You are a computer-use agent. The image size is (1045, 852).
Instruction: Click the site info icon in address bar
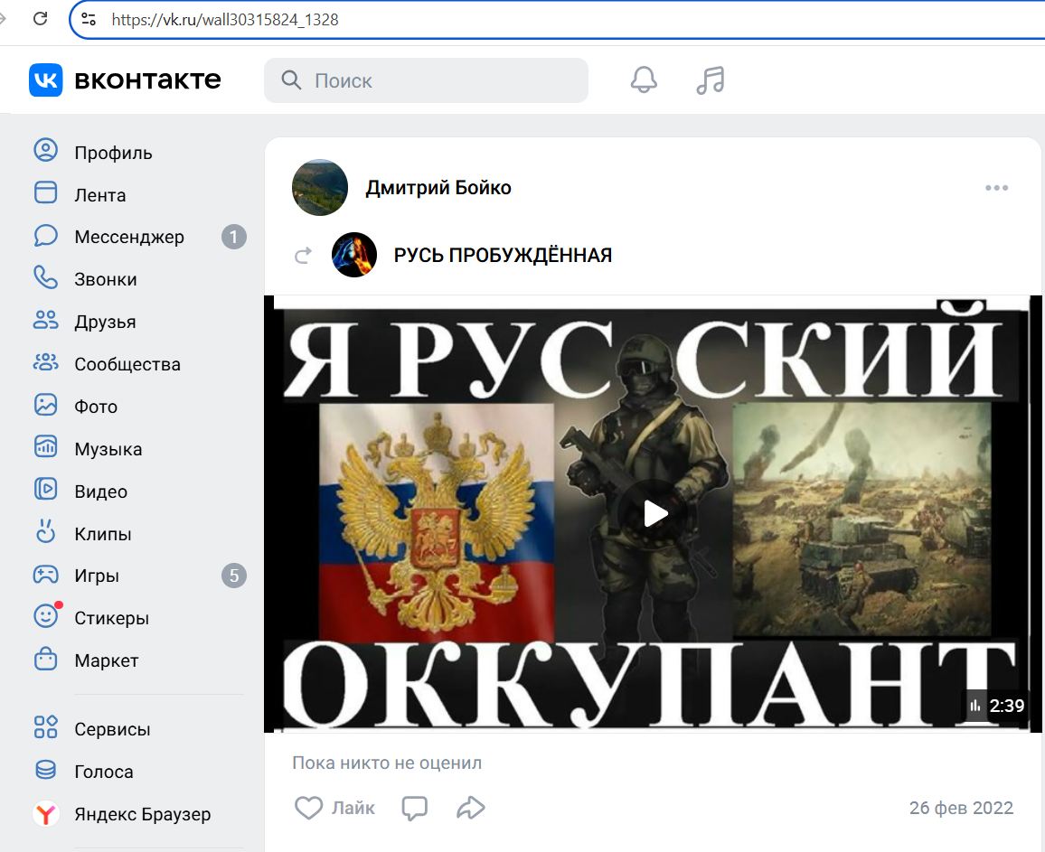coord(89,19)
